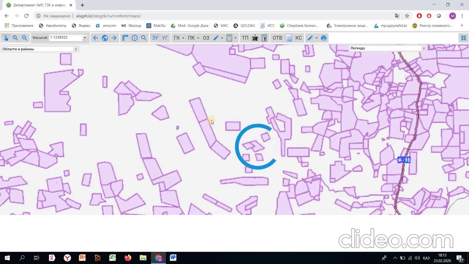The image size is (469, 264).
Task: Open Excel from the taskbar
Action: [112, 258]
